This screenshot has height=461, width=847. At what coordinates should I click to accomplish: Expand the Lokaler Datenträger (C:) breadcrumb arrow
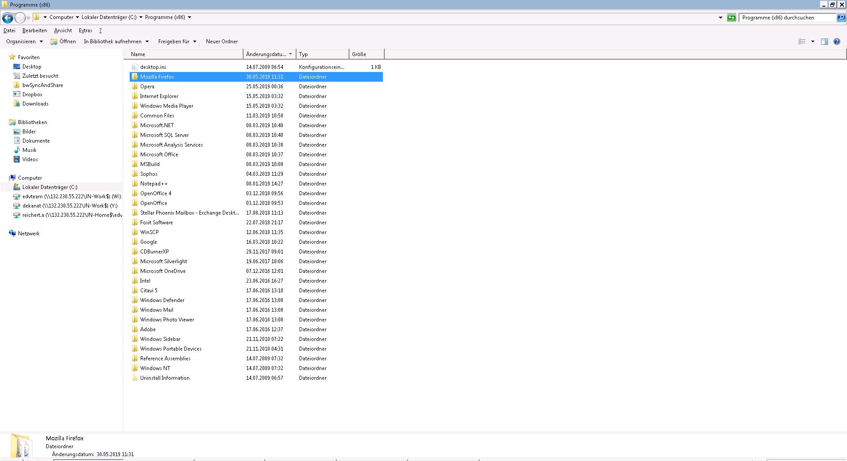coord(141,18)
